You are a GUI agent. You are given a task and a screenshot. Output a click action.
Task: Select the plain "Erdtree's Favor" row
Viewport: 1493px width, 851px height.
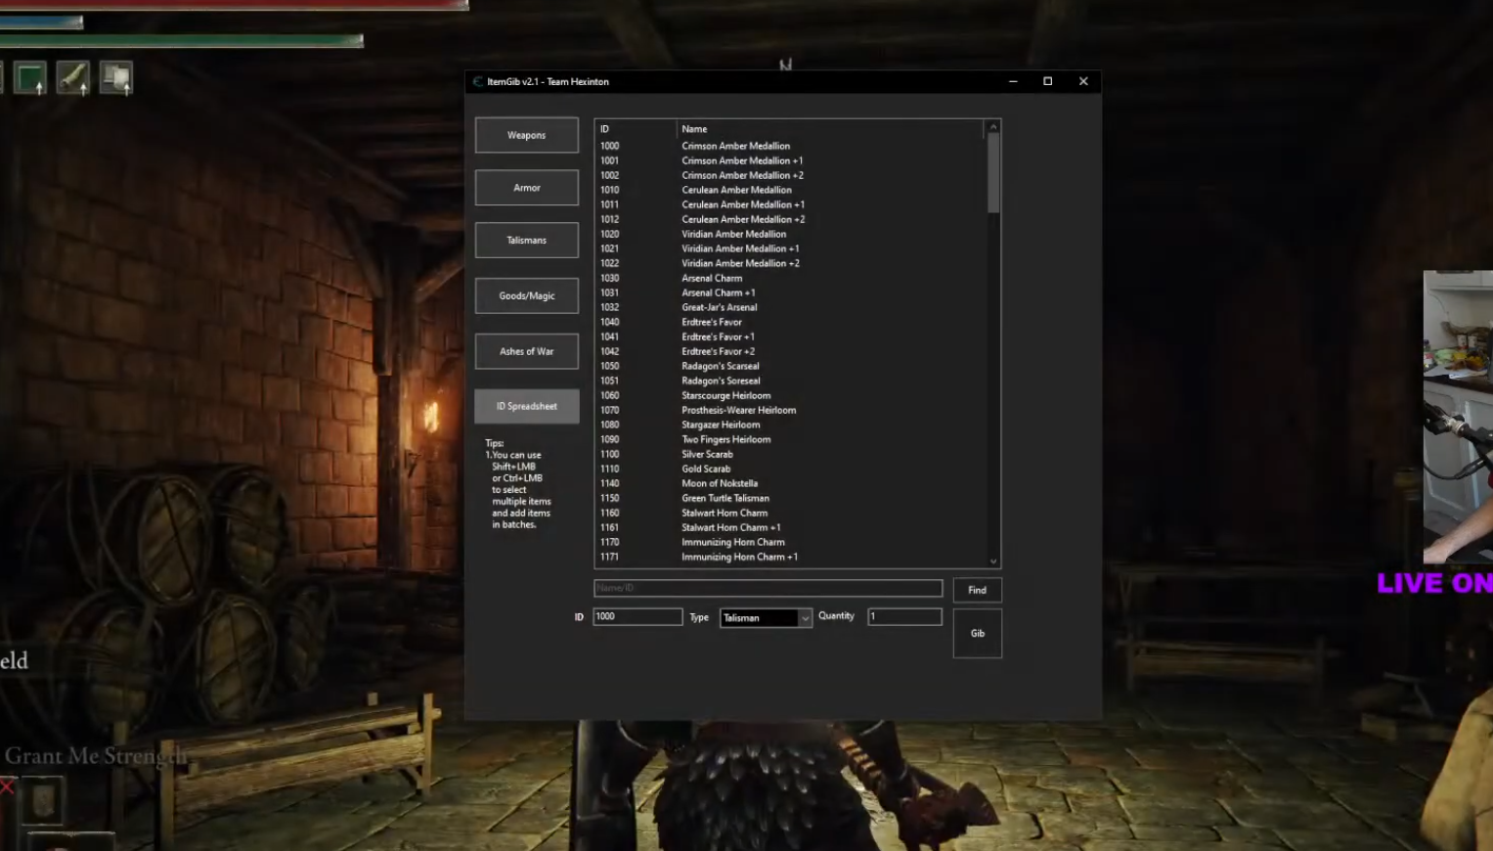(790, 322)
